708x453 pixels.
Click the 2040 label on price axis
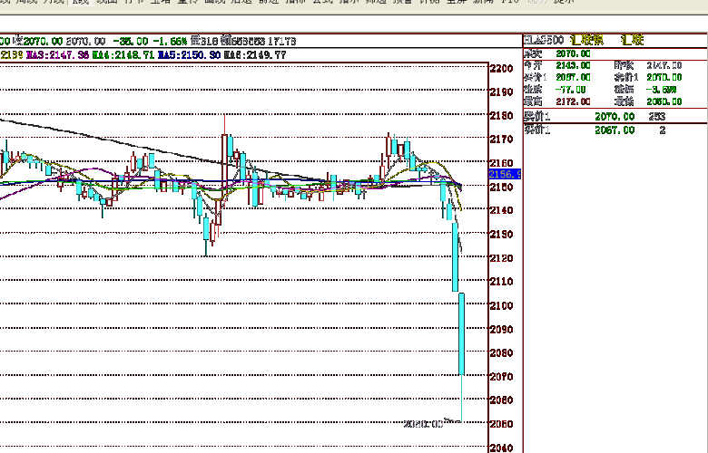(502, 448)
